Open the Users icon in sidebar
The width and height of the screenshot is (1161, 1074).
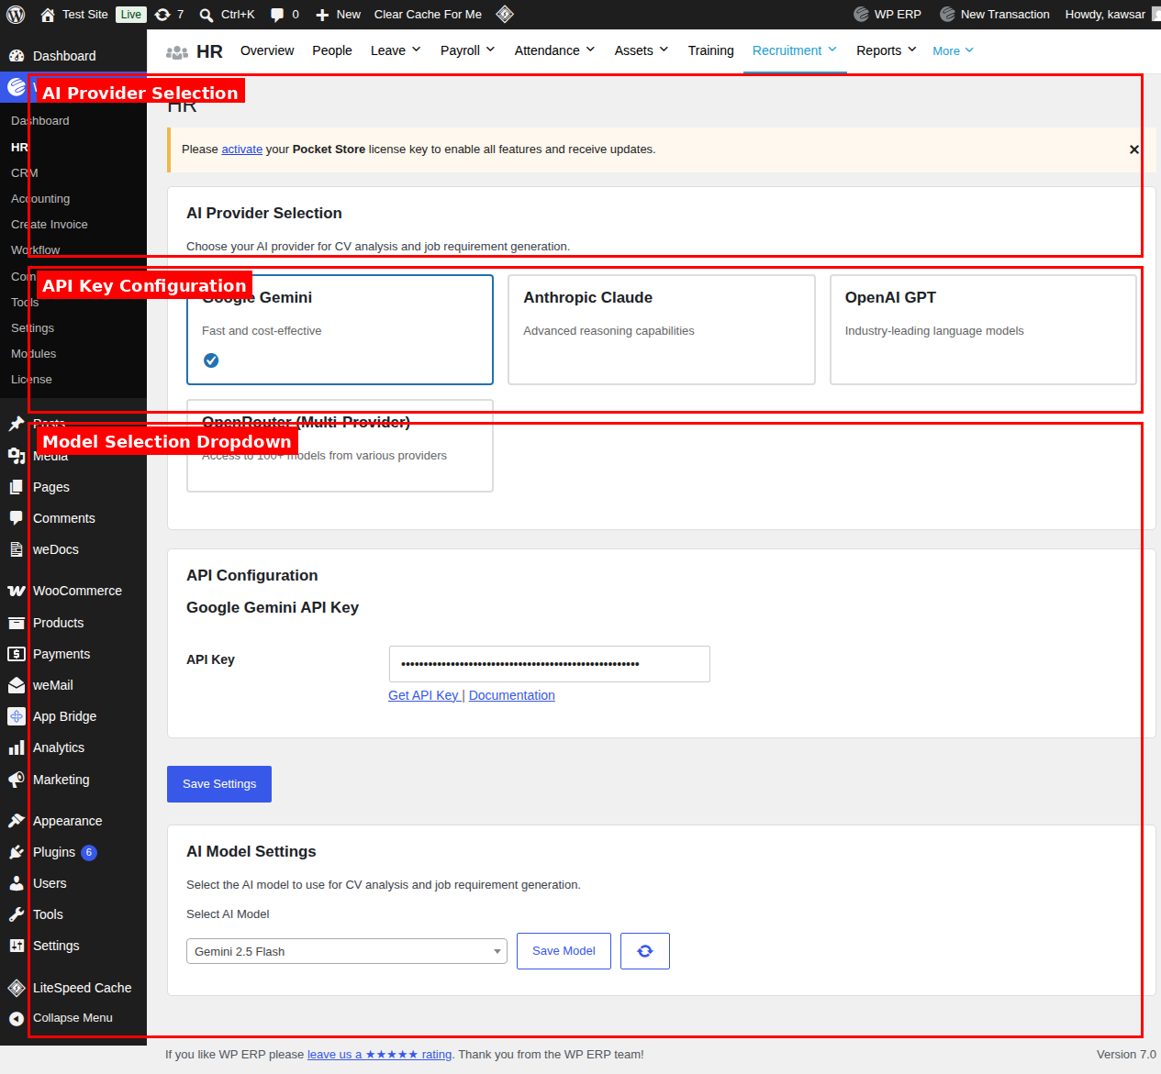(17, 883)
